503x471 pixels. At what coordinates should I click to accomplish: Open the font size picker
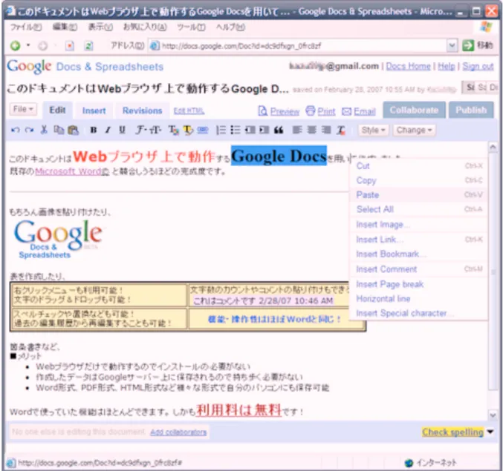[155, 130]
